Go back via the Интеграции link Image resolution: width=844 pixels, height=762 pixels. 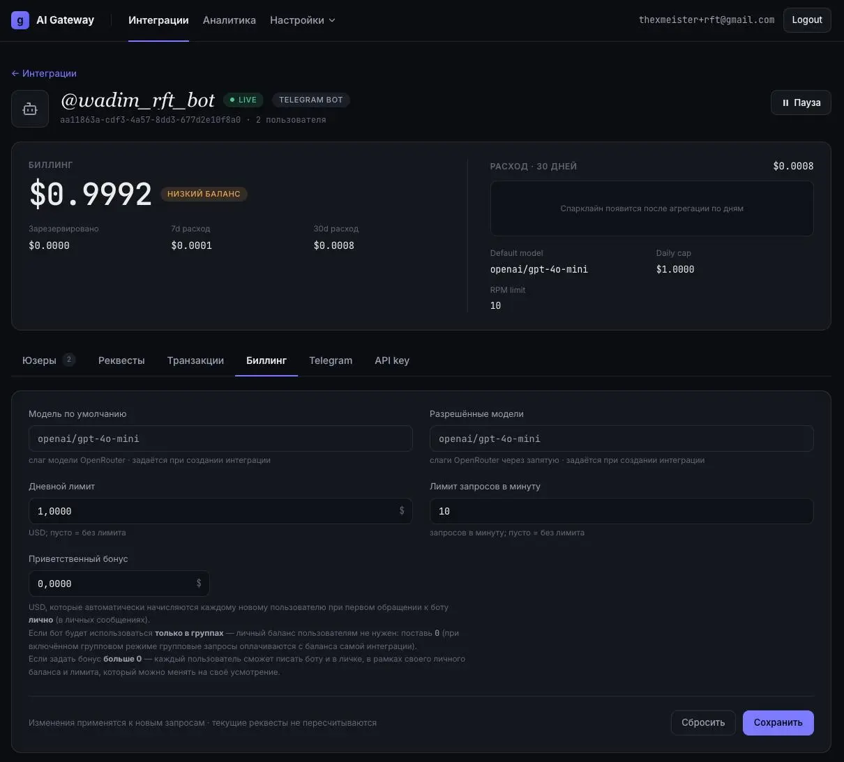[x=44, y=73]
